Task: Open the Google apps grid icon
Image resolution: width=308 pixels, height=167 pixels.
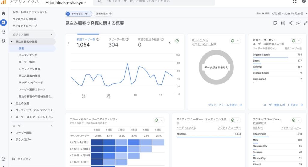Action: (294, 2)
